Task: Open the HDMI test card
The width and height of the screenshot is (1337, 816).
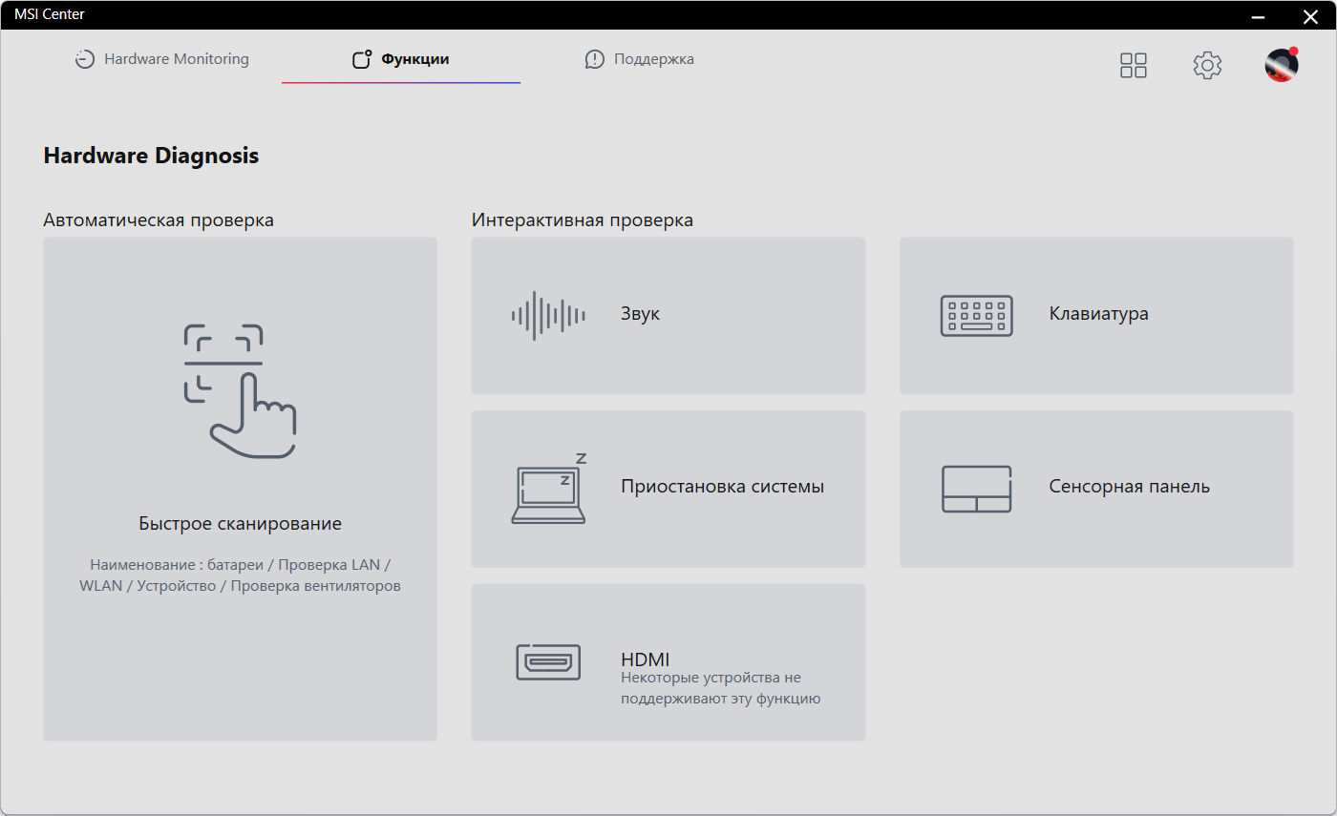Action: pyautogui.click(x=668, y=662)
